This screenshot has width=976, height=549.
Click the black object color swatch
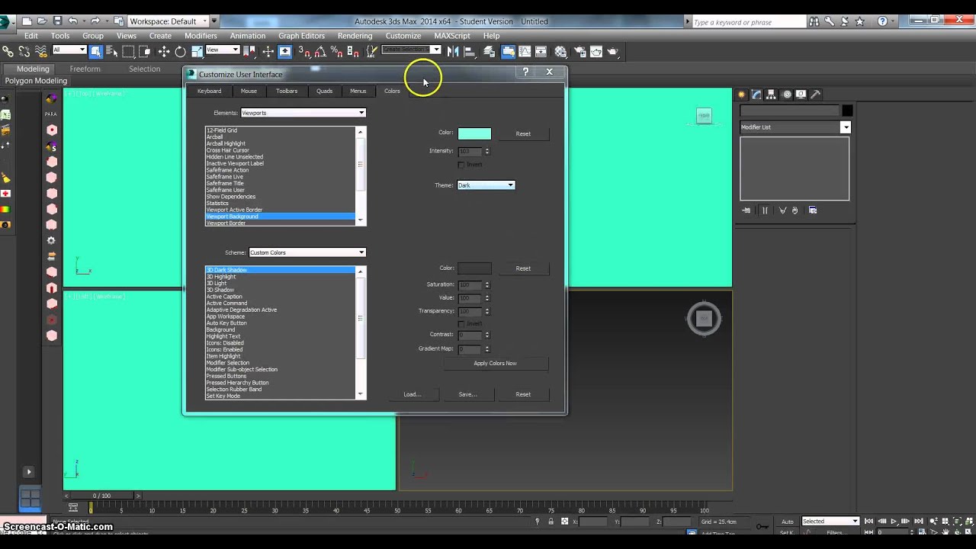[x=847, y=111]
